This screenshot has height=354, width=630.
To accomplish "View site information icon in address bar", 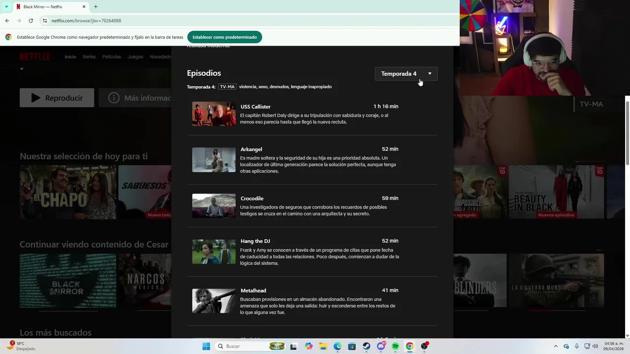I will pos(44,21).
